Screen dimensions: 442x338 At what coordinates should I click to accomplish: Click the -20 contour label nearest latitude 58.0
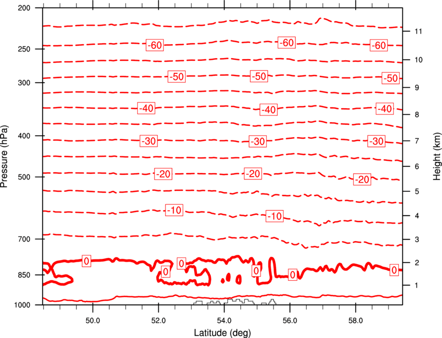click(x=362, y=179)
